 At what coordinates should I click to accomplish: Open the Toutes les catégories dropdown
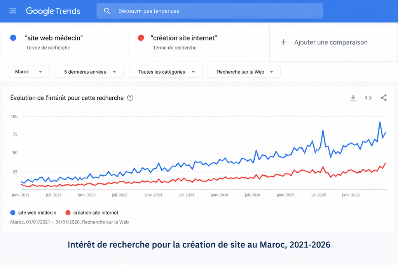[x=165, y=72]
